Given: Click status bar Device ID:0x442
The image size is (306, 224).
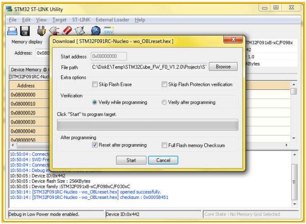Looking at the screenshot, I should pos(153,214).
